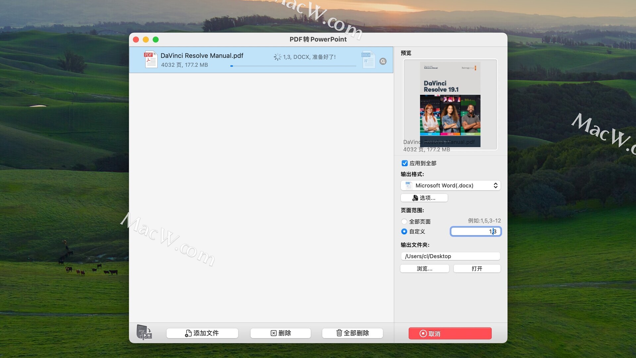Select the DaVinci Resolve Manual.pdf file name
Viewport: 636px width, 358px height.
[202, 56]
